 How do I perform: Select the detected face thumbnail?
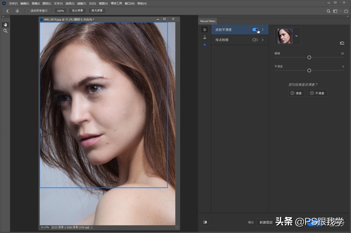coord(285,36)
